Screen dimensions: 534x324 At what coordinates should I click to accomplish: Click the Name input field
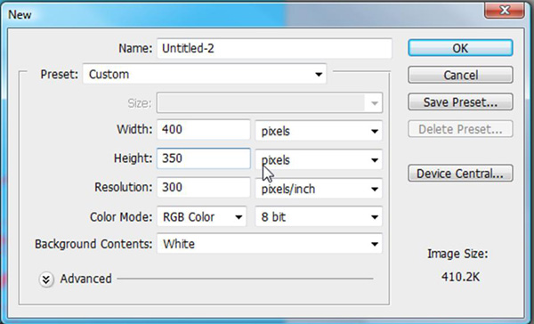coord(274,48)
